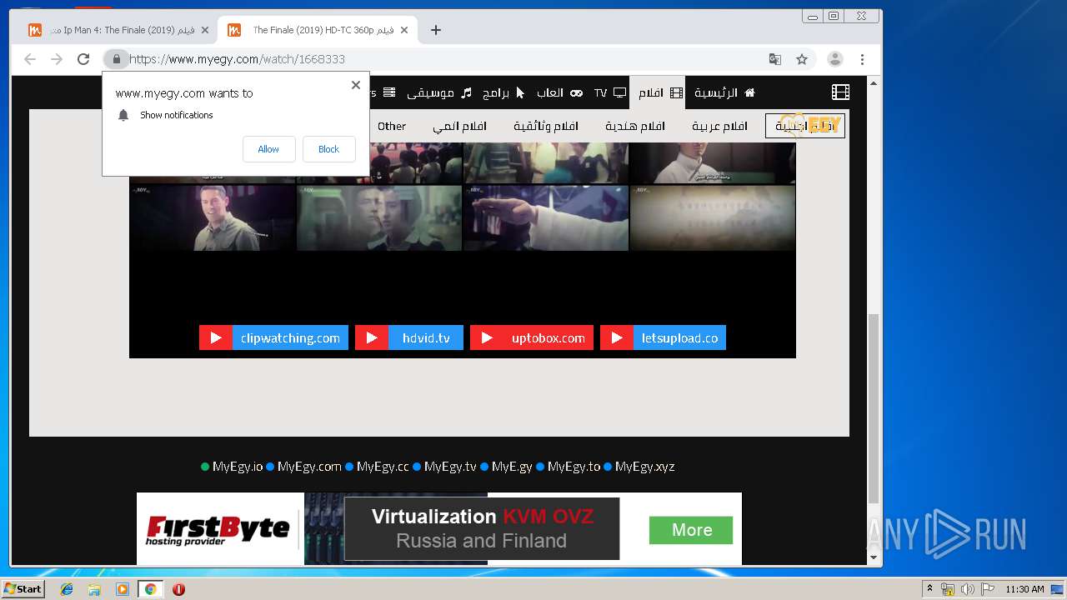Close the HD-TC 360p tab

pyautogui.click(x=404, y=30)
